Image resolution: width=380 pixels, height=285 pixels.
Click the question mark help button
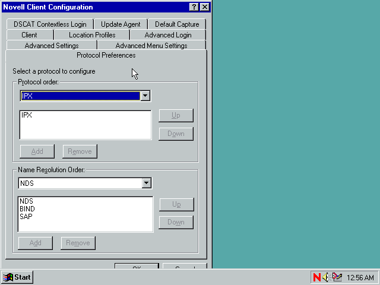194,7
